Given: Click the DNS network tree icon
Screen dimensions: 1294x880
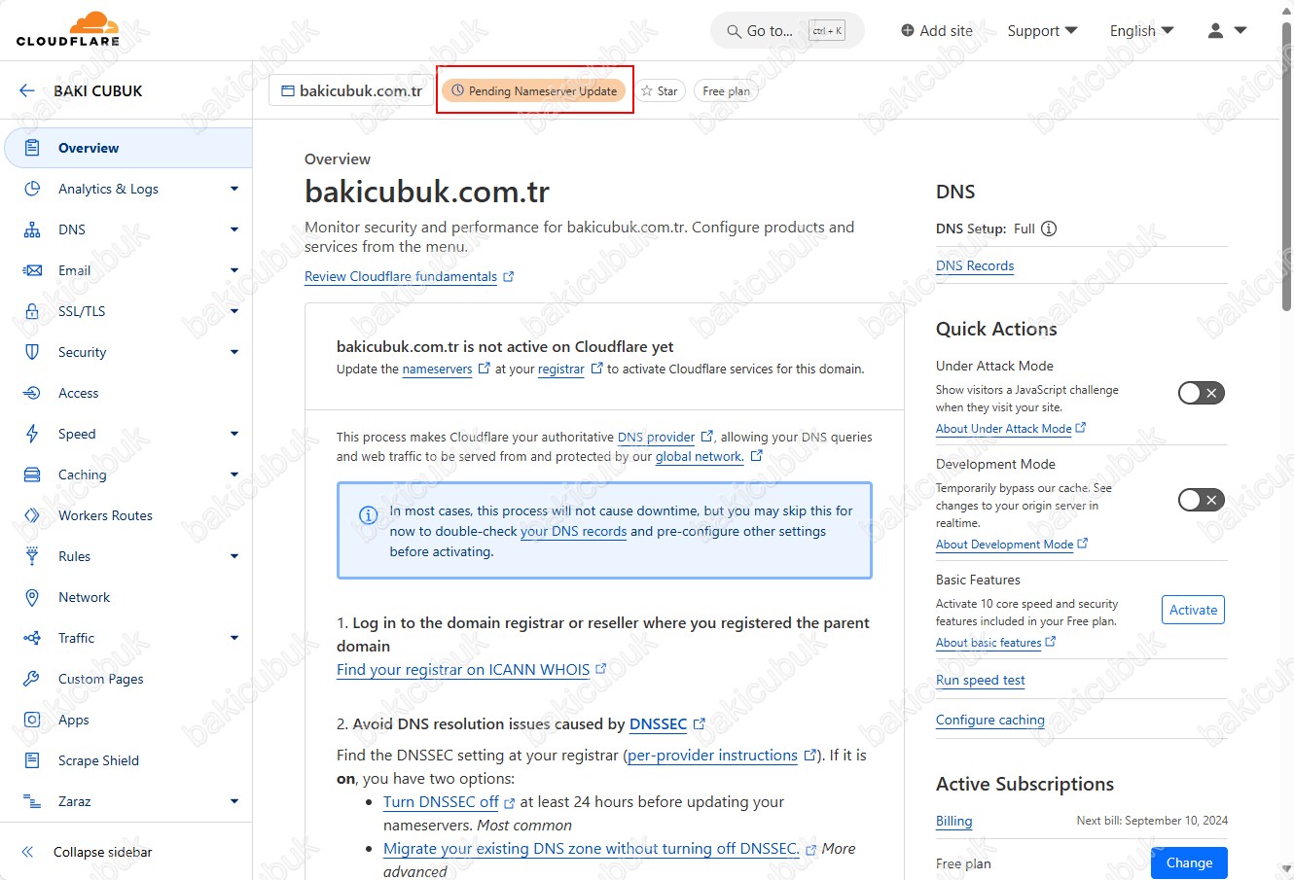Looking at the screenshot, I should coord(32,229).
